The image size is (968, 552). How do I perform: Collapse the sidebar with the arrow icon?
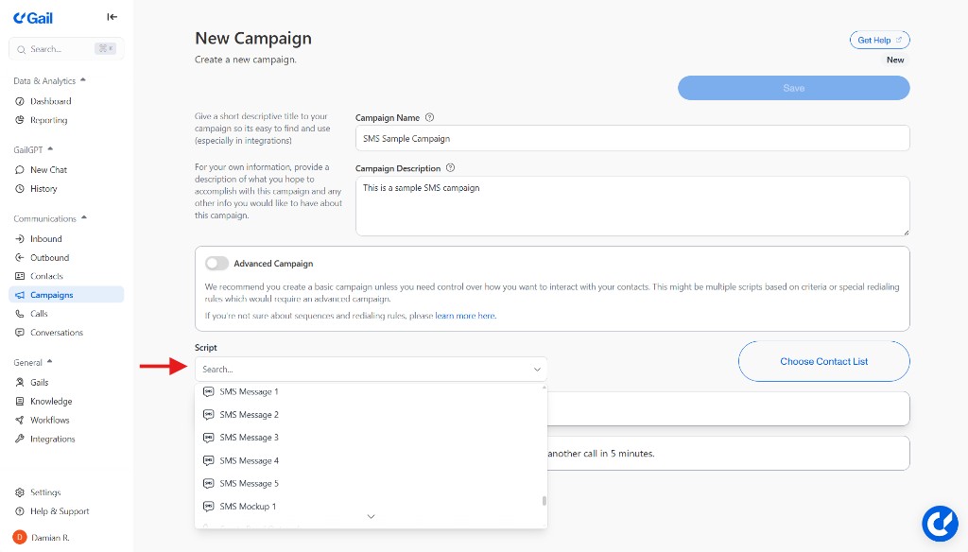[x=112, y=16]
